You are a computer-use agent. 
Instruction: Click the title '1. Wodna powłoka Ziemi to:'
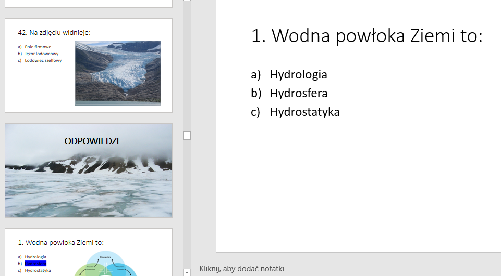click(366, 36)
